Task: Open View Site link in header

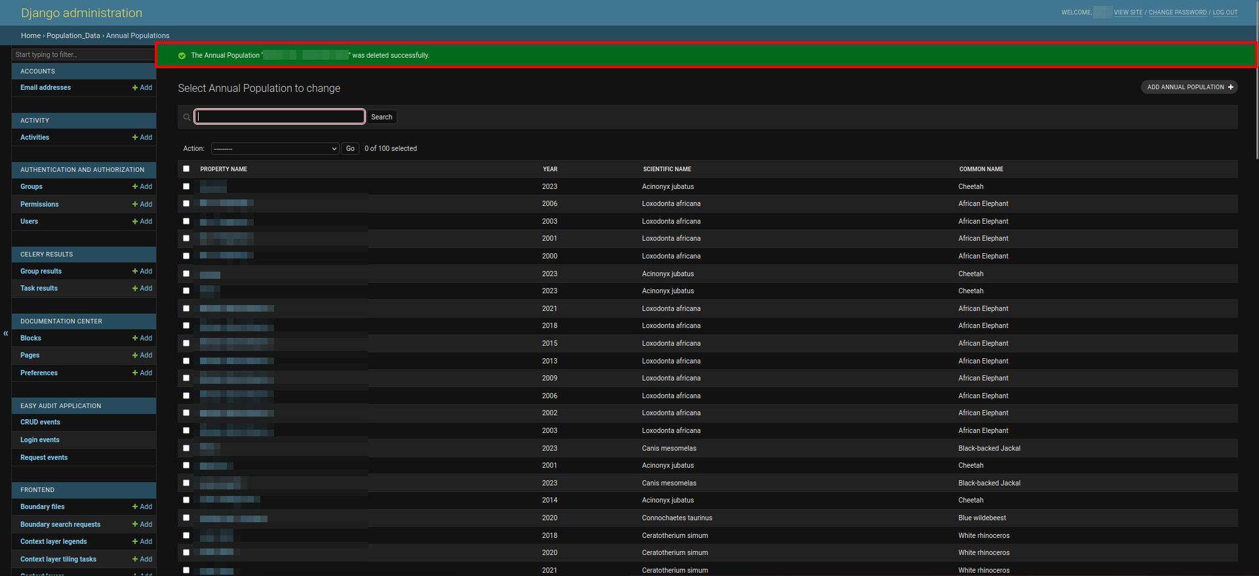Action: point(1128,12)
